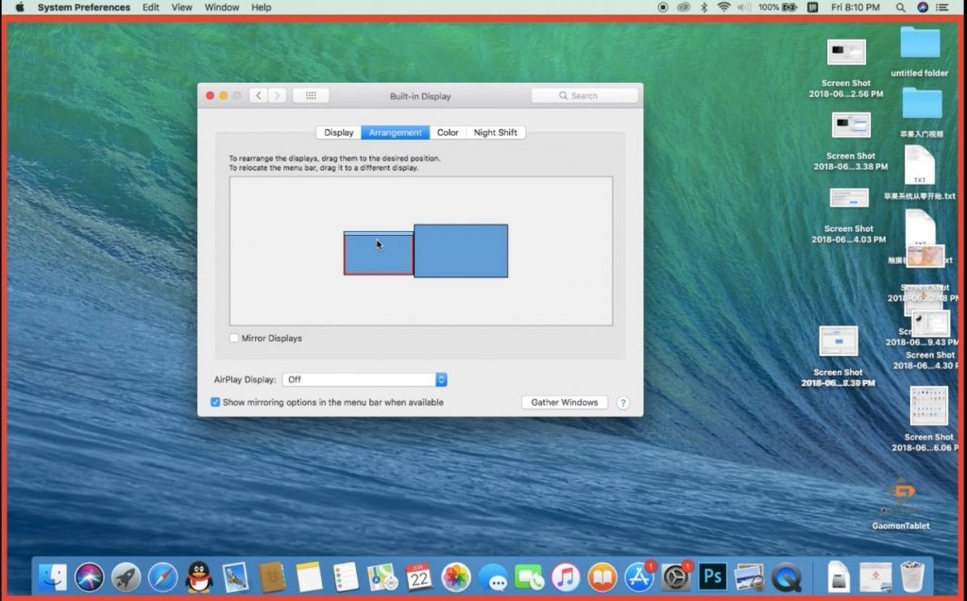Open help via the question mark button
Screen dimensions: 967x601
622,403
